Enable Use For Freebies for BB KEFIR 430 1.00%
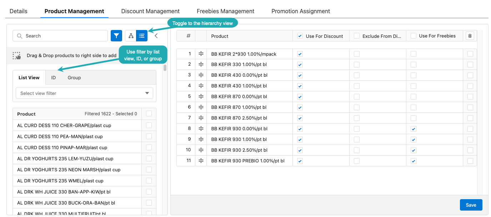Screen dimensions: 491x217 (413, 86)
